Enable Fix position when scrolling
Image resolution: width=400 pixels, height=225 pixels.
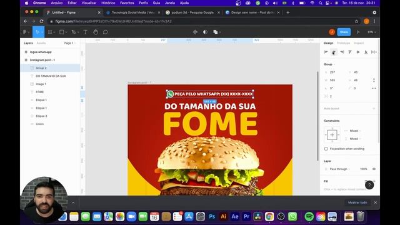point(326,149)
